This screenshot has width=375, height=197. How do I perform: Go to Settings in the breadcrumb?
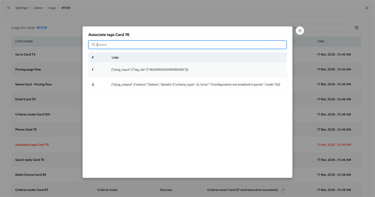pyautogui.click(x=22, y=8)
